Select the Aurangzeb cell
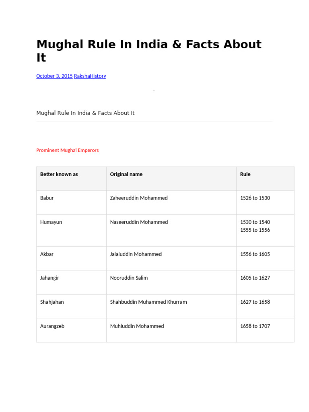 click(x=72, y=330)
